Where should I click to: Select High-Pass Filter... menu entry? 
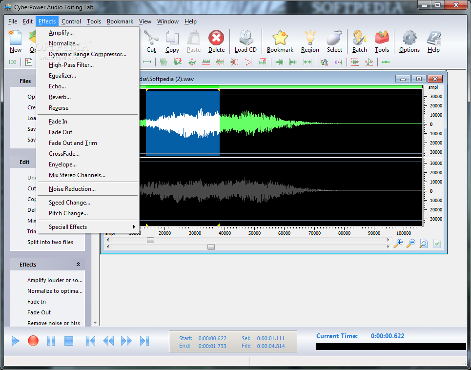(x=87, y=65)
